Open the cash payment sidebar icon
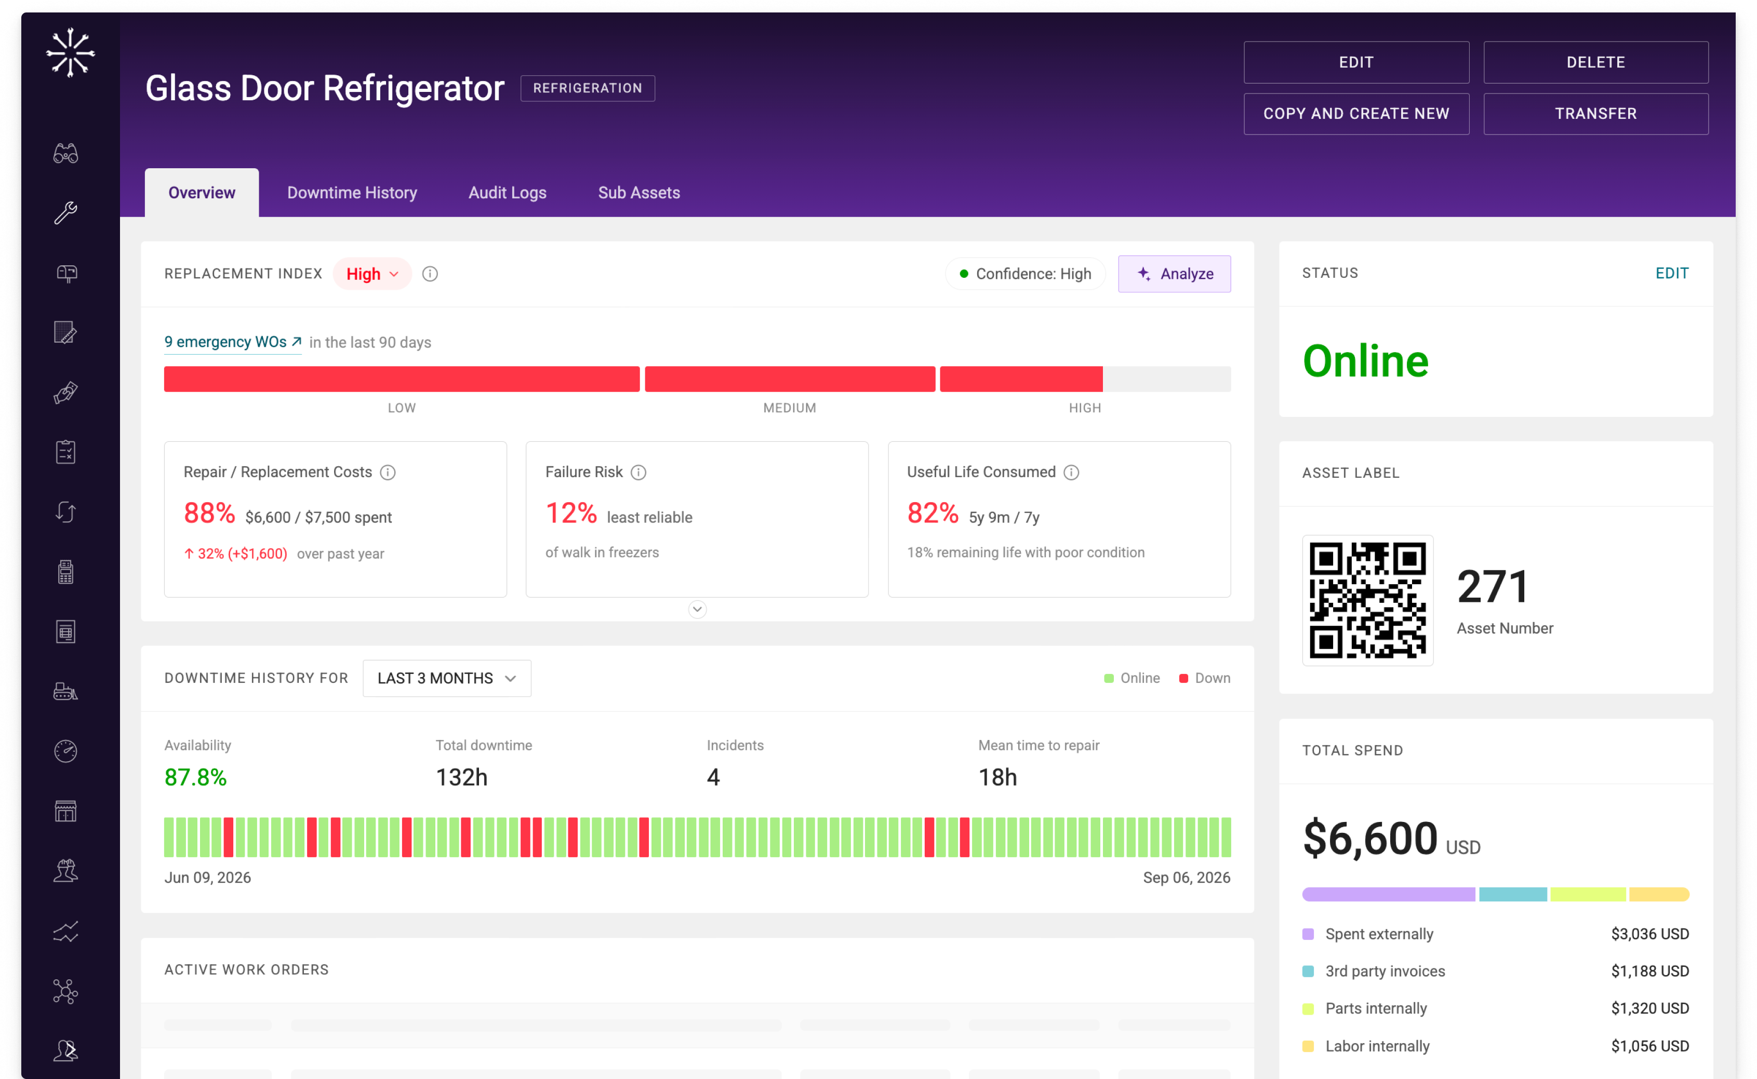The width and height of the screenshot is (1757, 1079). 65,392
